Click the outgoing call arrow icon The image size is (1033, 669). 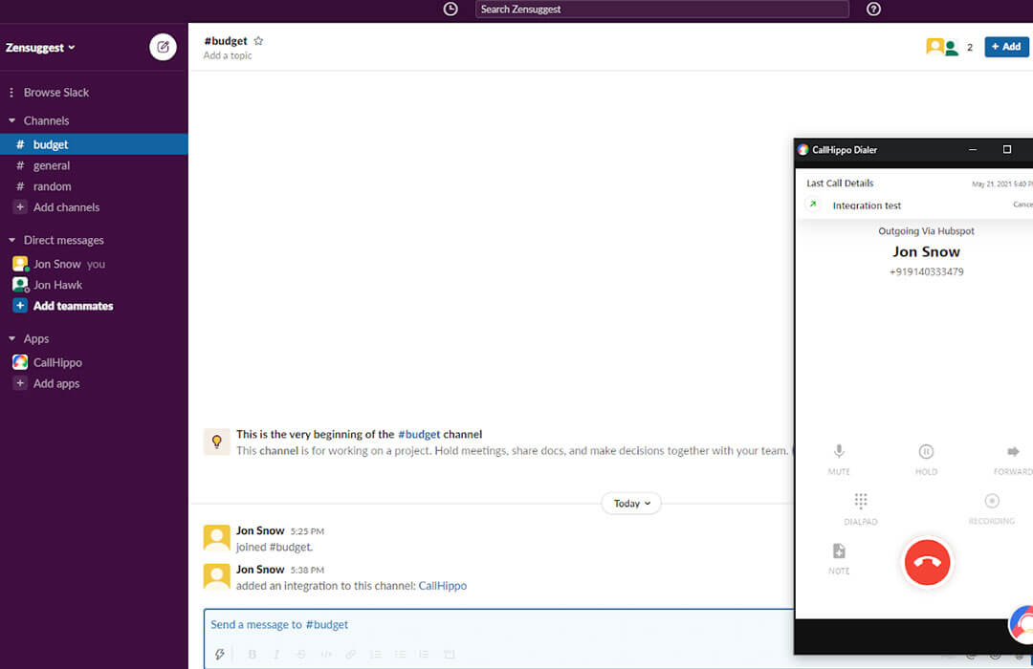[813, 205]
